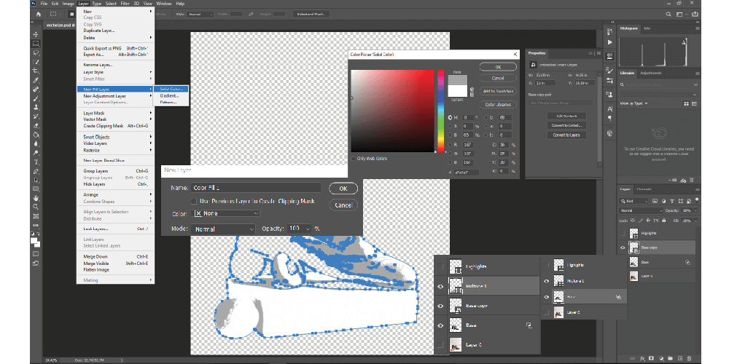The width and height of the screenshot is (729, 364).
Task: Select the R radio button in Color Picker
Action: (451, 145)
